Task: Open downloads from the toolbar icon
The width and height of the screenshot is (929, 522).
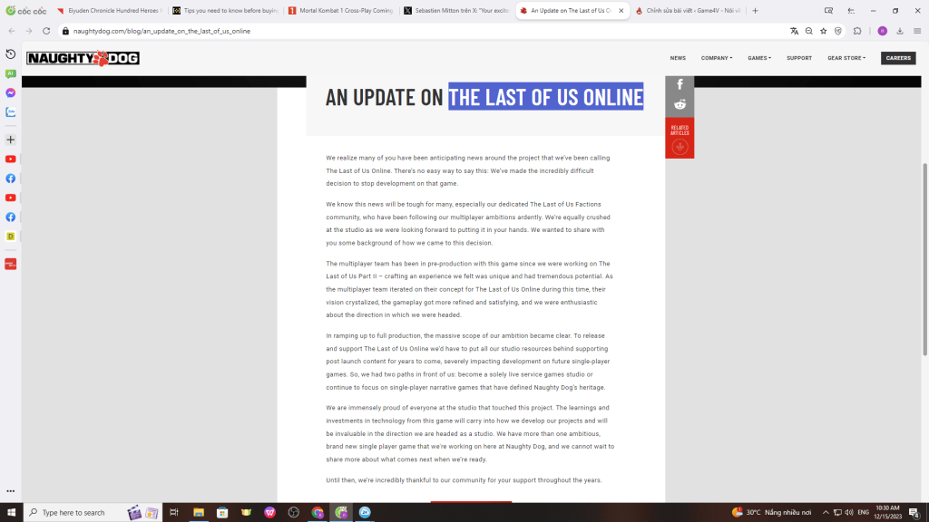Action: click(902, 30)
